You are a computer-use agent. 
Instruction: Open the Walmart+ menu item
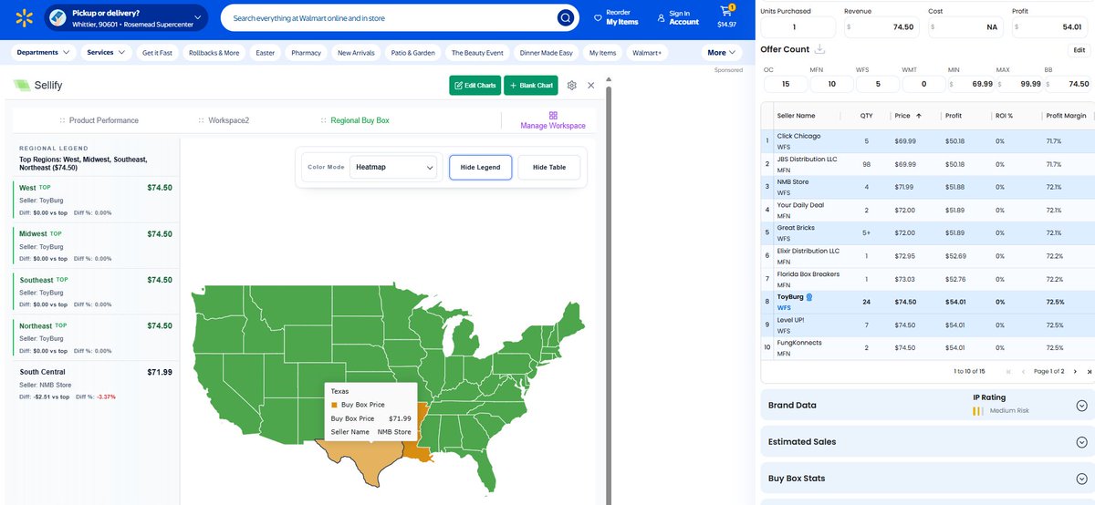647,53
